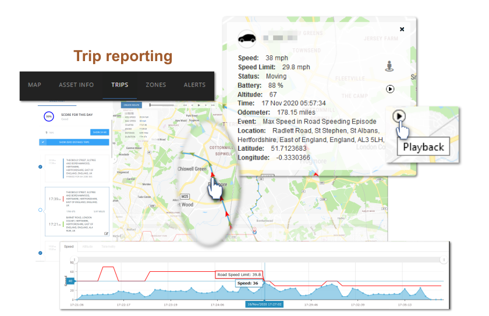The height and width of the screenshot is (316, 489).
Task: Click the Road Speed Limit: 39.8 tooltip
Action: 239,275
